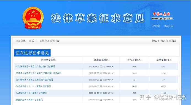Switch to English version link
Viewport: 191px width, 105px height.
coord(169,26)
